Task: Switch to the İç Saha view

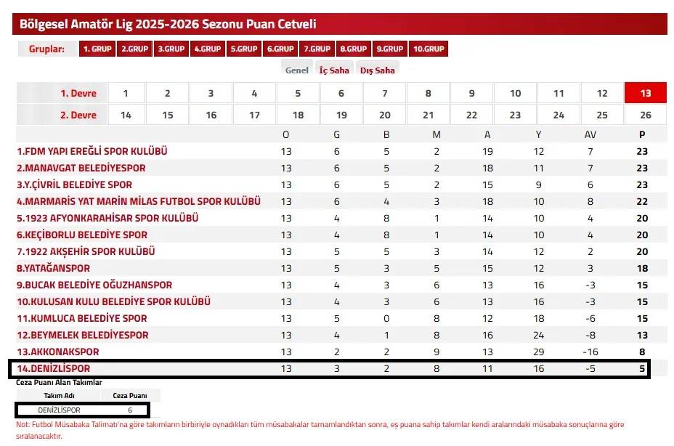Action: [333, 70]
